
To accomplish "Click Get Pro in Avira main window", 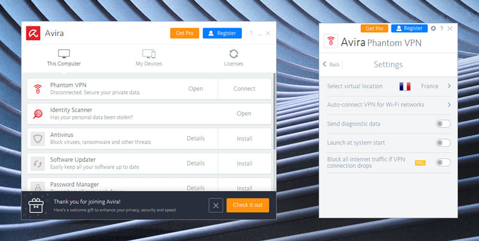I will (184, 34).
